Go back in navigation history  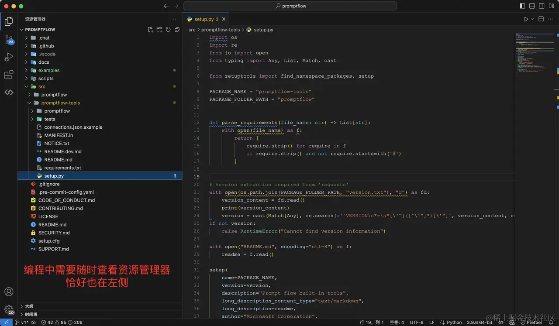(x=166, y=6)
